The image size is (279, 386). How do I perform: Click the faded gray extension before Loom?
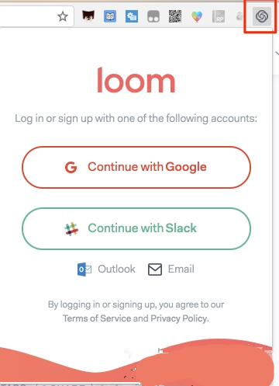click(240, 16)
